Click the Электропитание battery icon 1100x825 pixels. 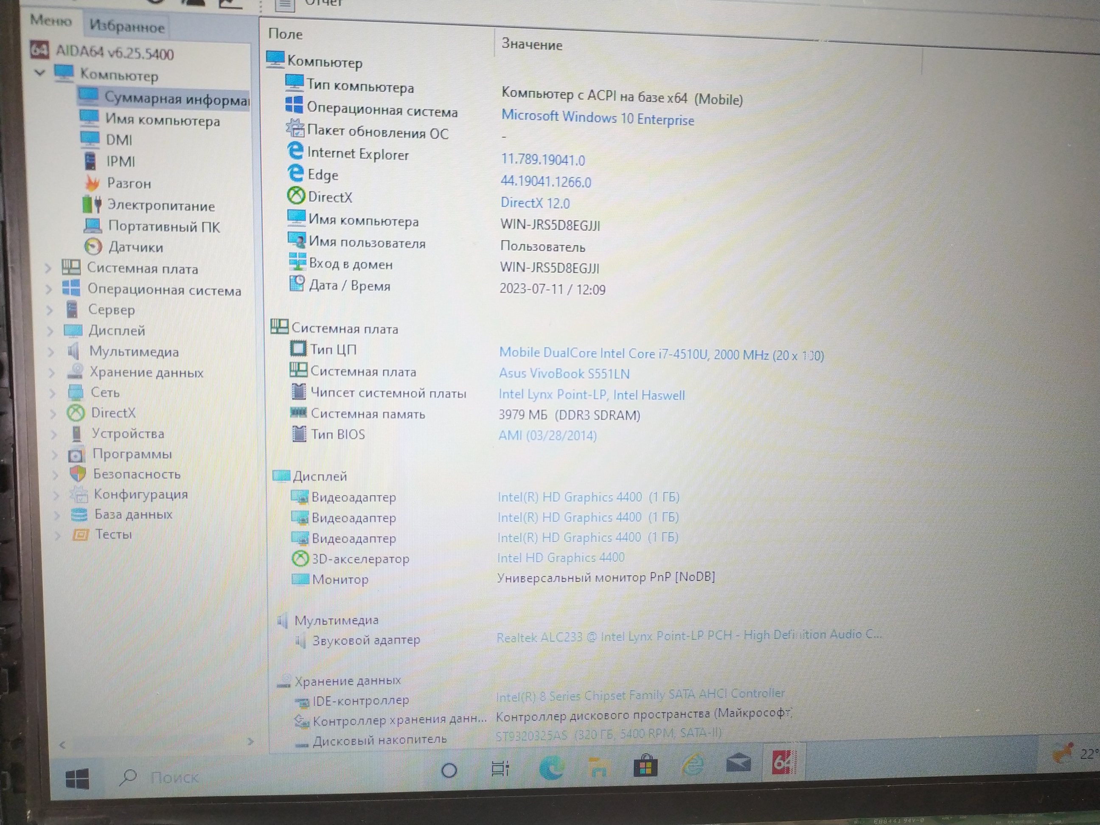[x=92, y=204]
